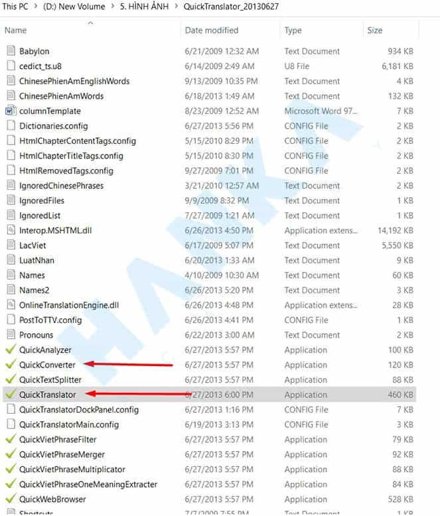Click the IgnoredList text file icon
This screenshot has height=516, width=440.
click(x=11, y=215)
